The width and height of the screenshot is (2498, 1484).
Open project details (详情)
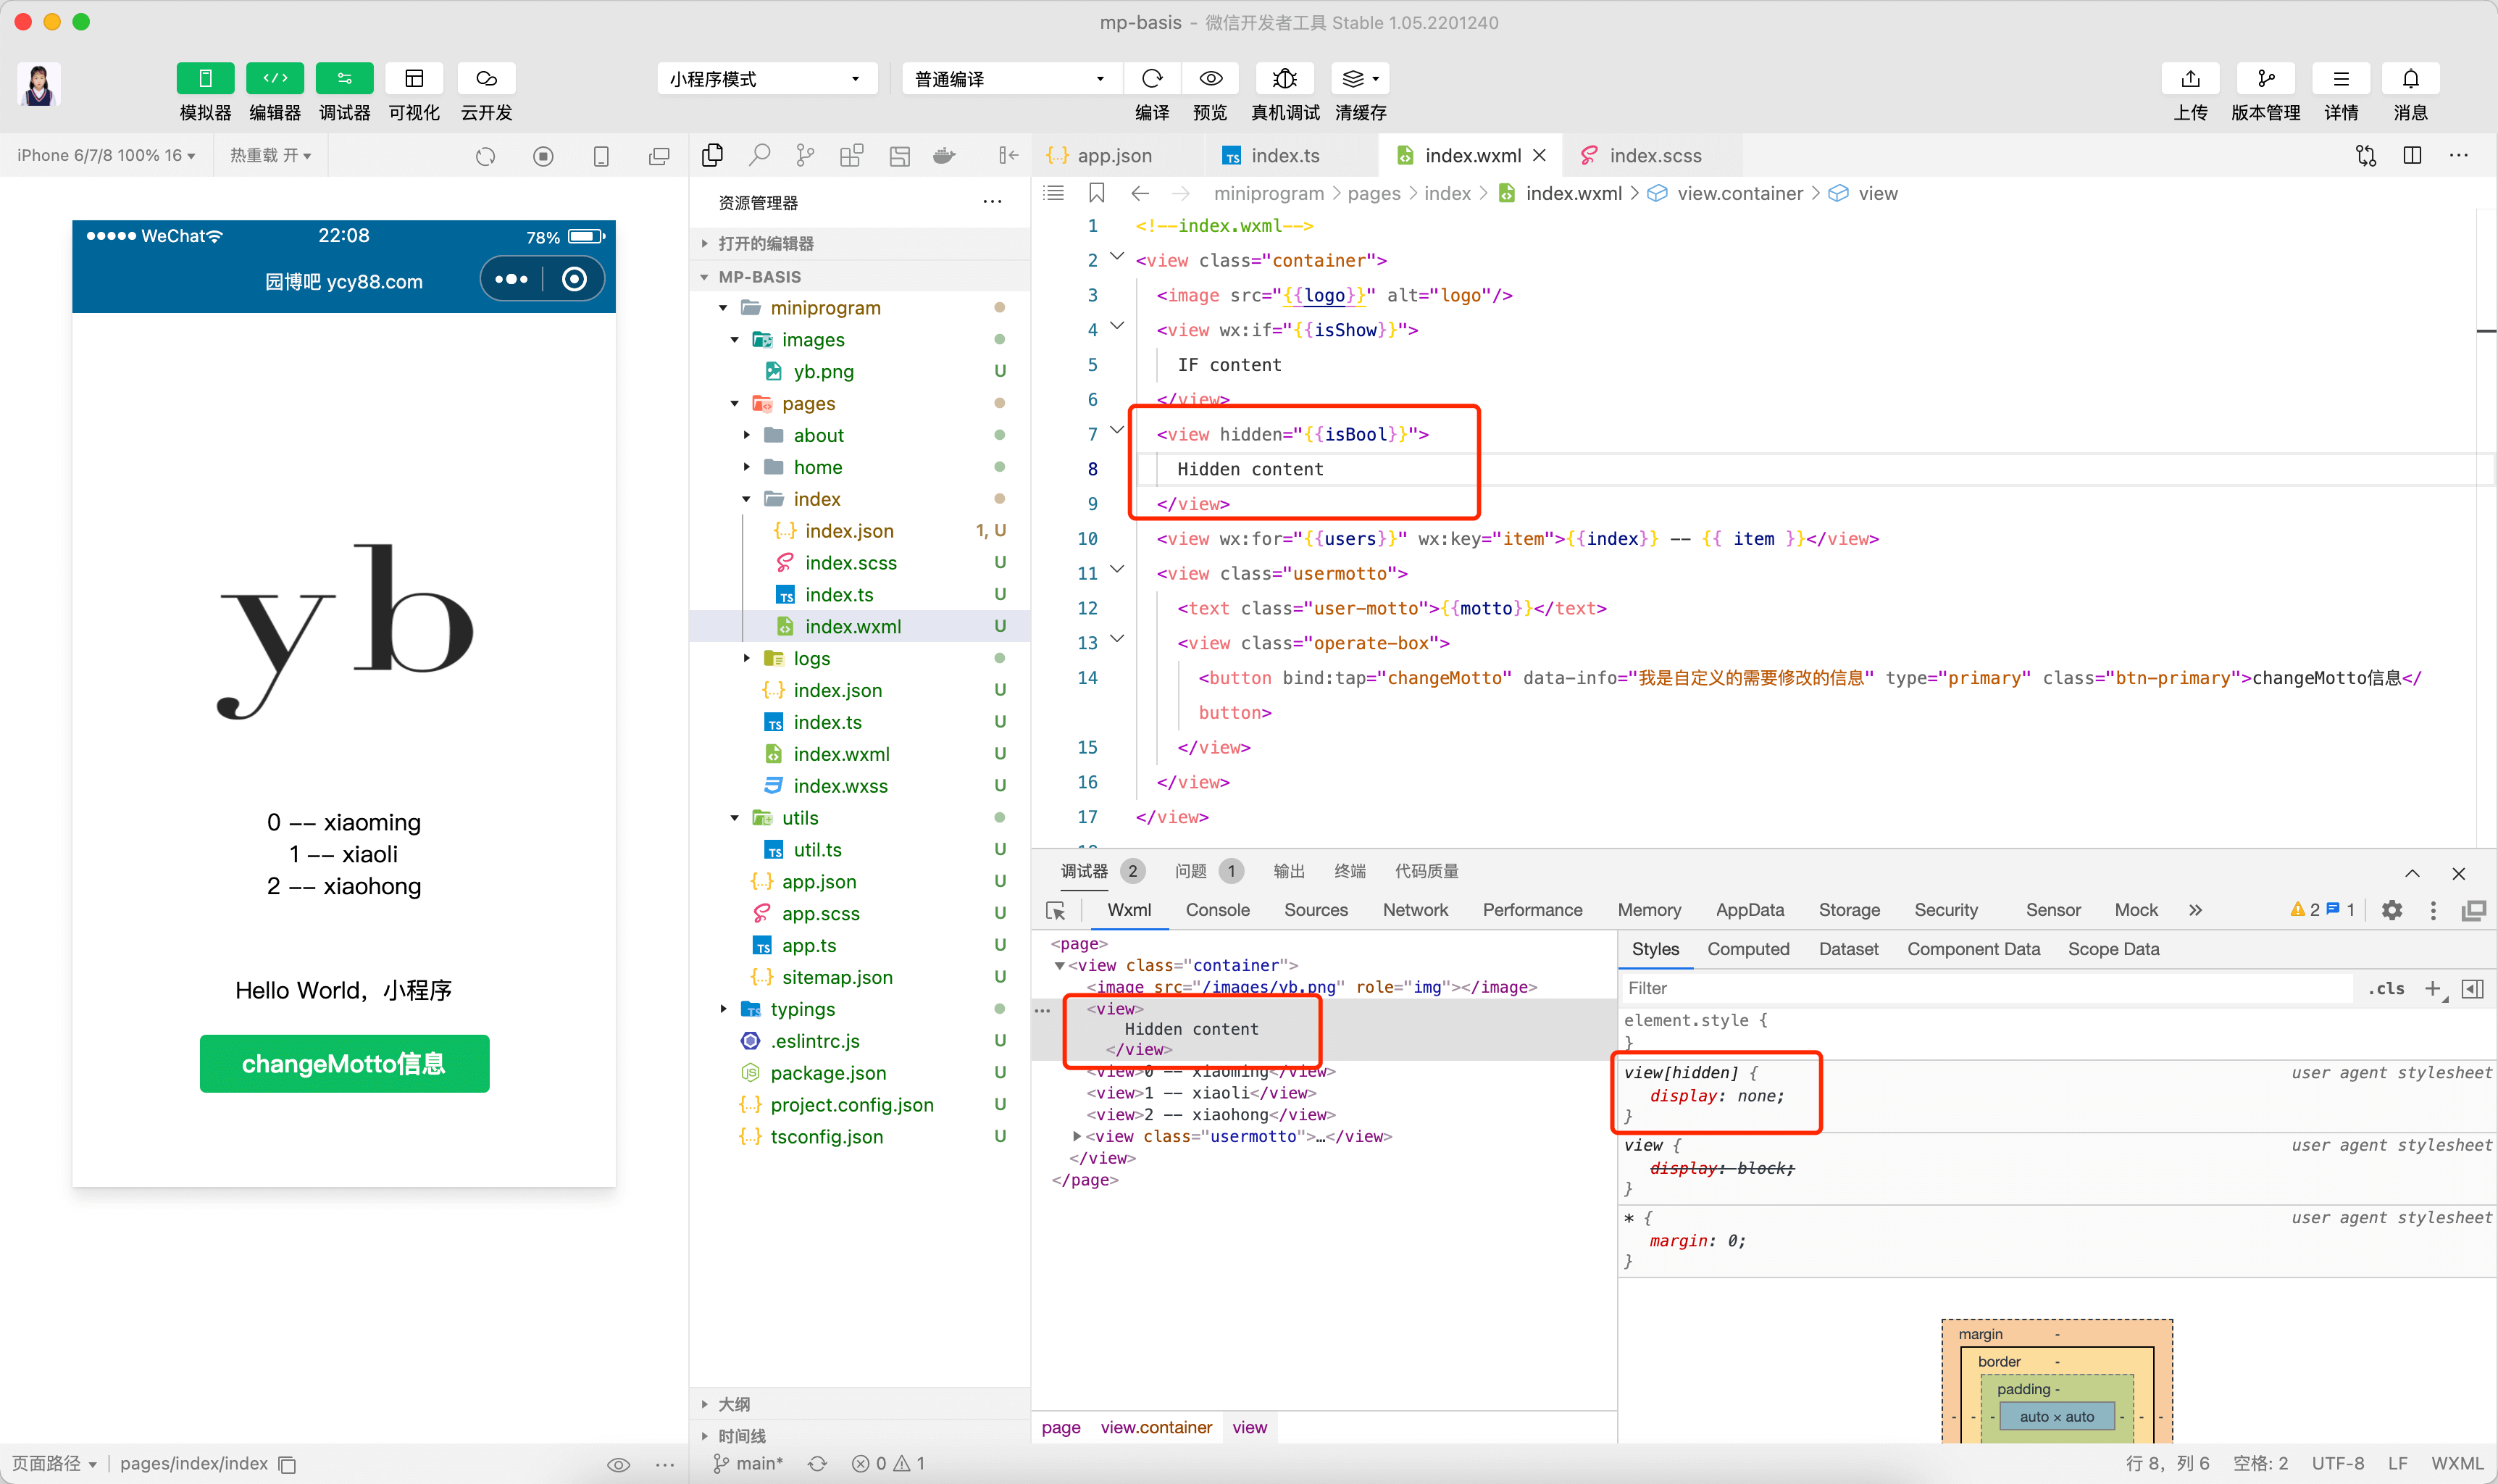[2341, 78]
